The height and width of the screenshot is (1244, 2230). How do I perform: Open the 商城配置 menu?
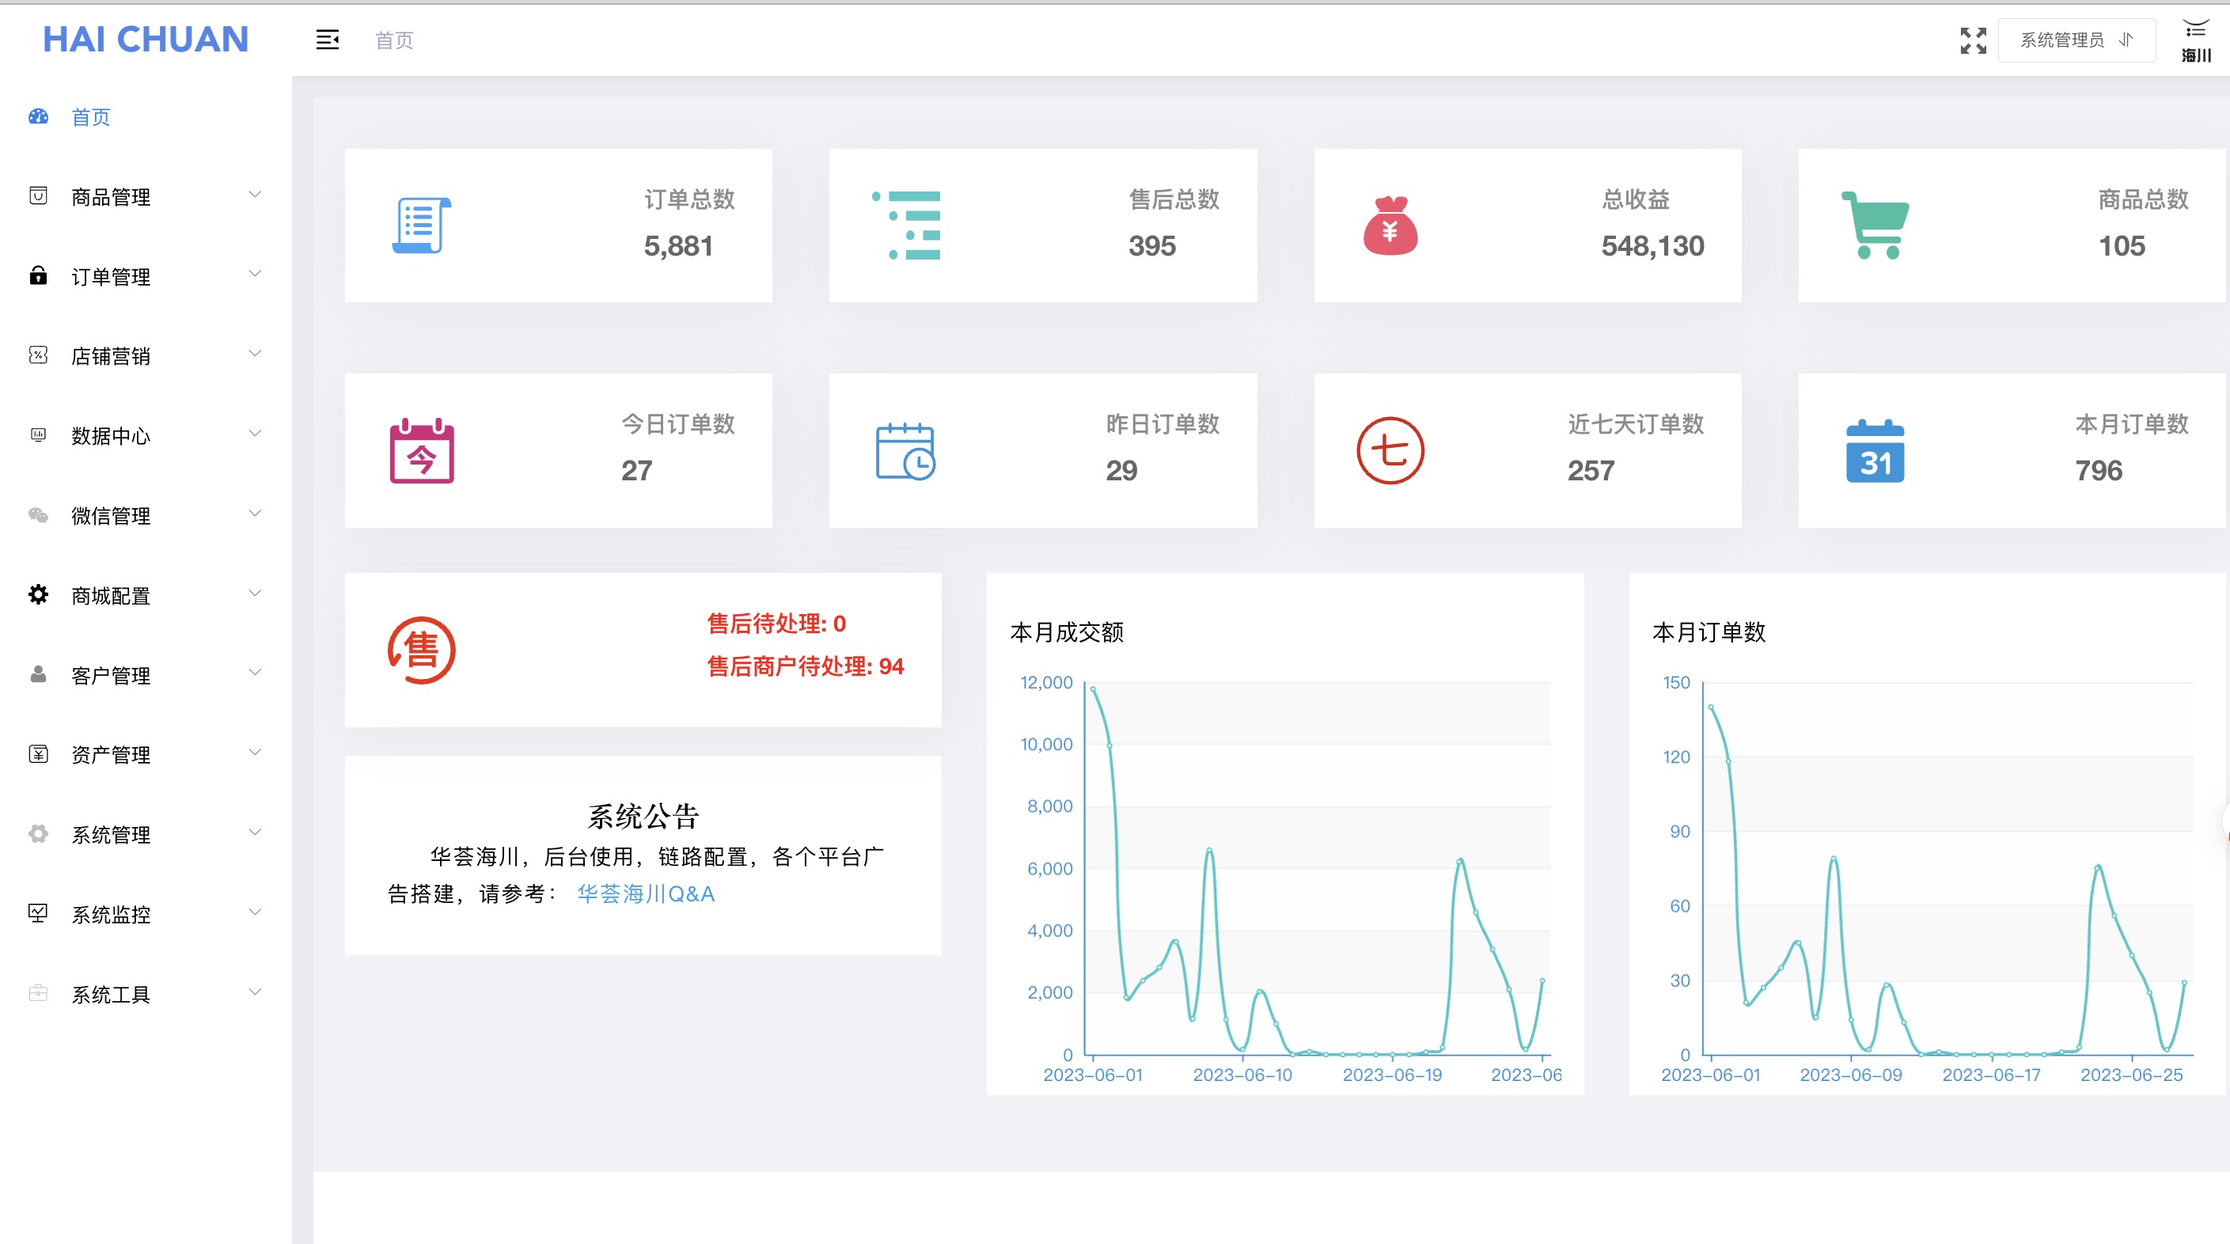point(146,596)
